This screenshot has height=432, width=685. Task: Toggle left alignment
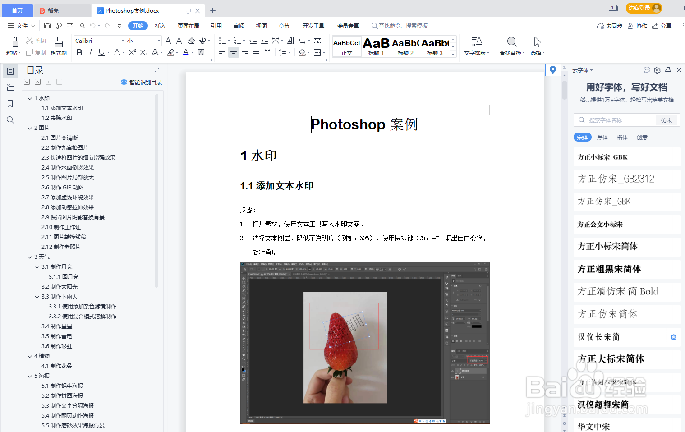(x=222, y=52)
